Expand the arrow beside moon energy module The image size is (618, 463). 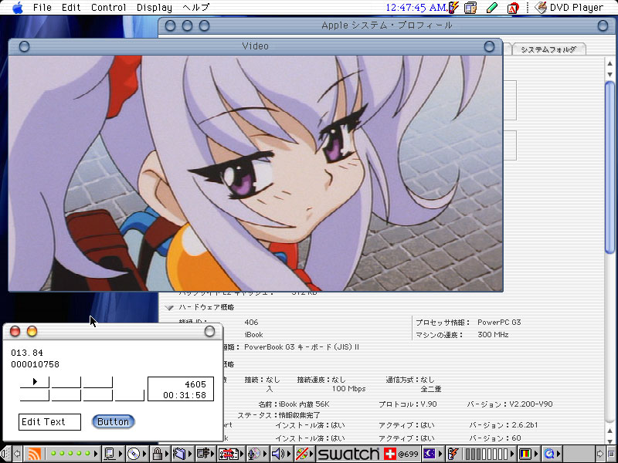pyautogui.click(x=440, y=454)
